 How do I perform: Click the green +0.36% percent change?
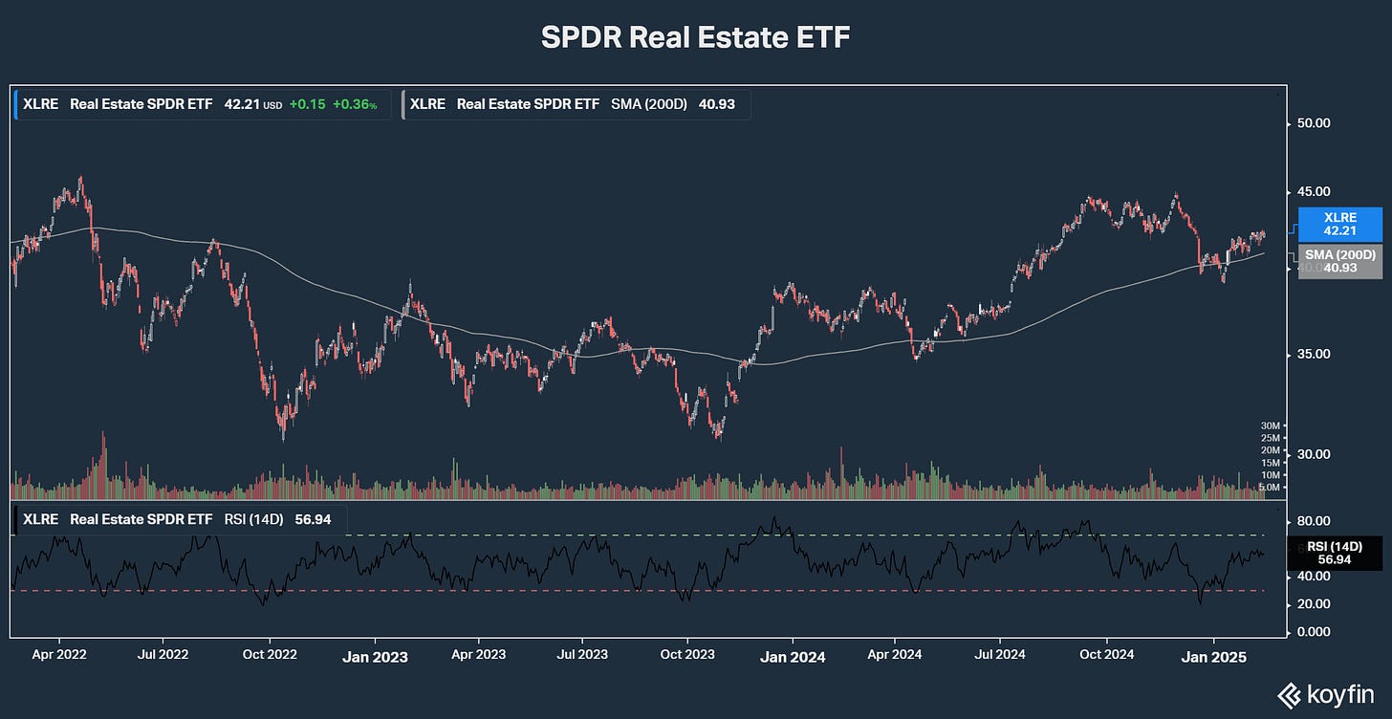(x=355, y=103)
